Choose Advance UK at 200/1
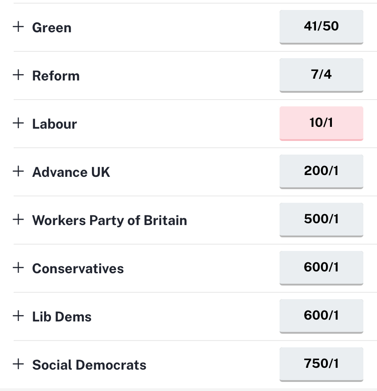The image size is (377, 391). [321, 171]
